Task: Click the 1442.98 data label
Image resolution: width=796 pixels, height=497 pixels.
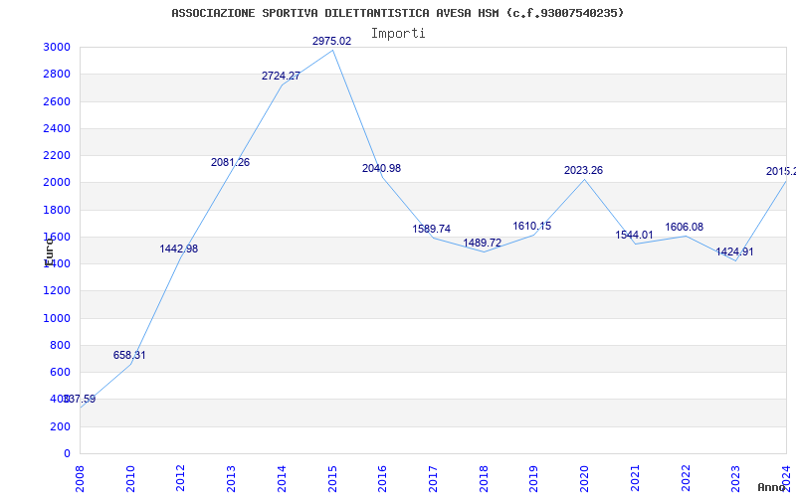Action: click(179, 248)
